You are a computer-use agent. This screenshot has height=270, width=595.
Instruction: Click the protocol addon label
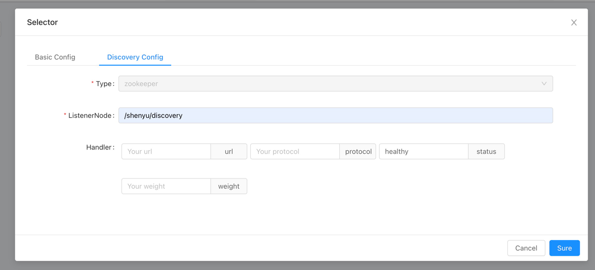[x=358, y=152]
